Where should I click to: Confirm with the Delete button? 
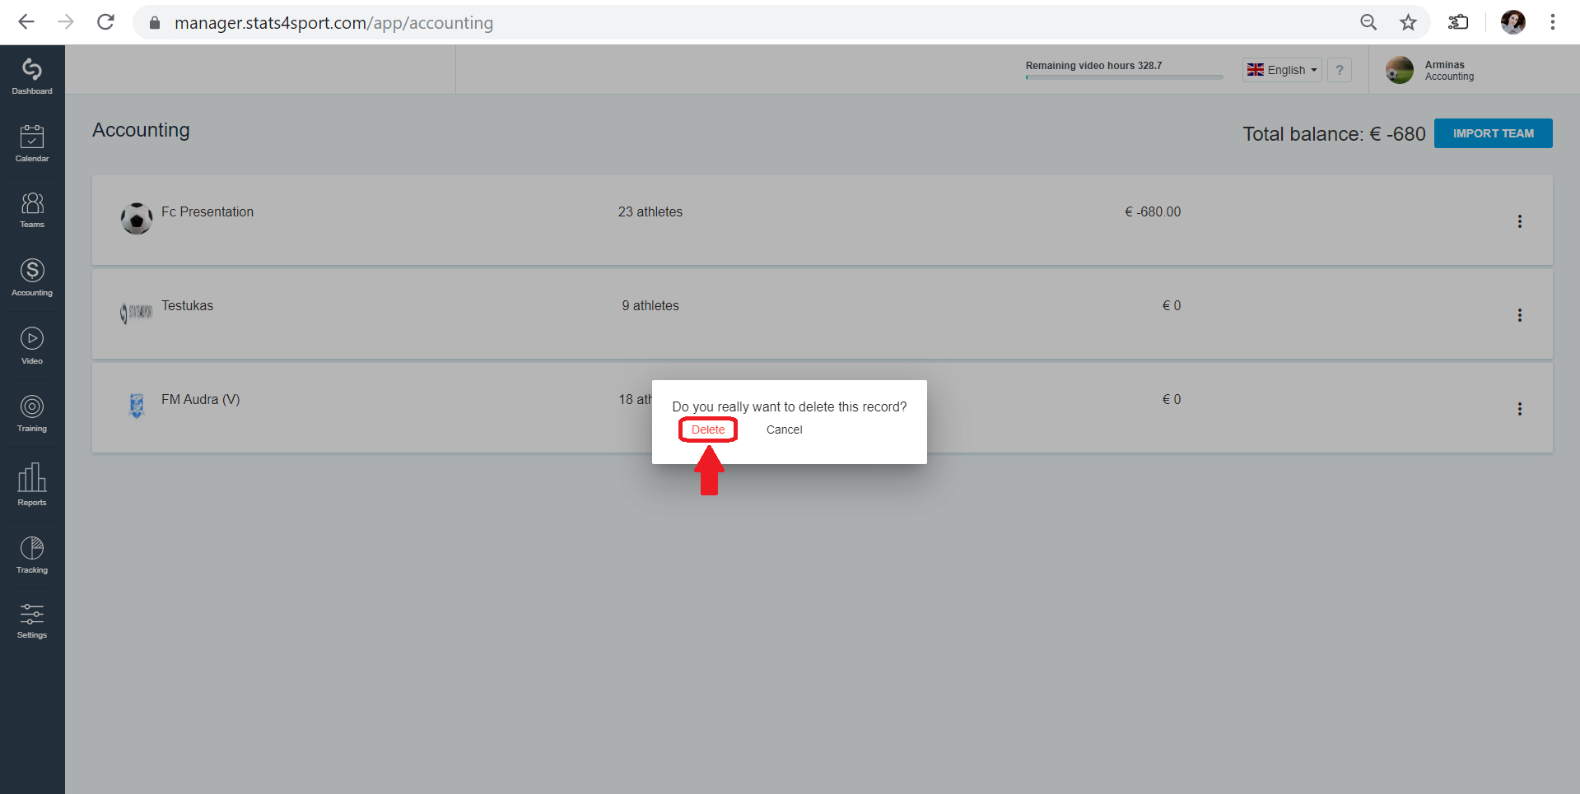(x=708, y=430)
